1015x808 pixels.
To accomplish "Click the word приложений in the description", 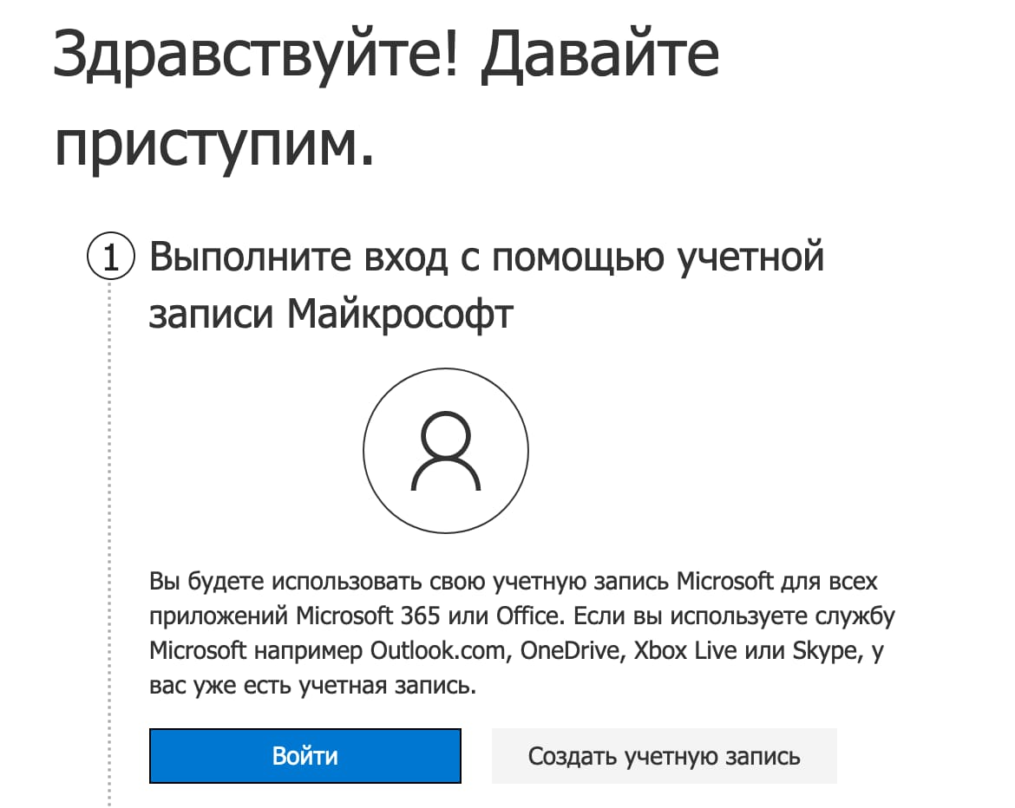I will coord(218,616).
